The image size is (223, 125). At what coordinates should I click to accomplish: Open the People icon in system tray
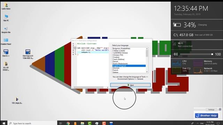[192, 124]
